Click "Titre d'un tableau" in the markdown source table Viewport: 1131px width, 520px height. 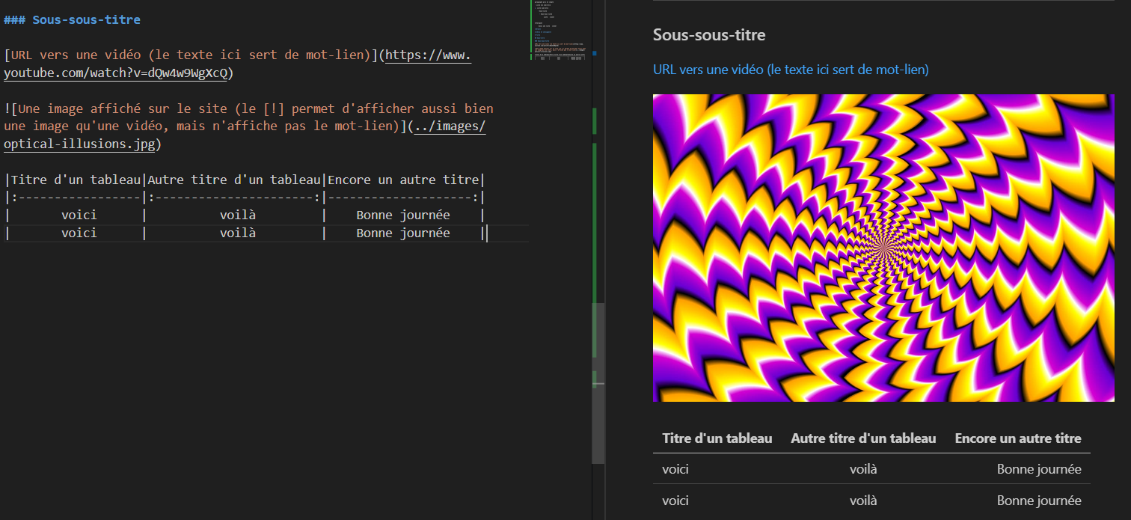76,180
